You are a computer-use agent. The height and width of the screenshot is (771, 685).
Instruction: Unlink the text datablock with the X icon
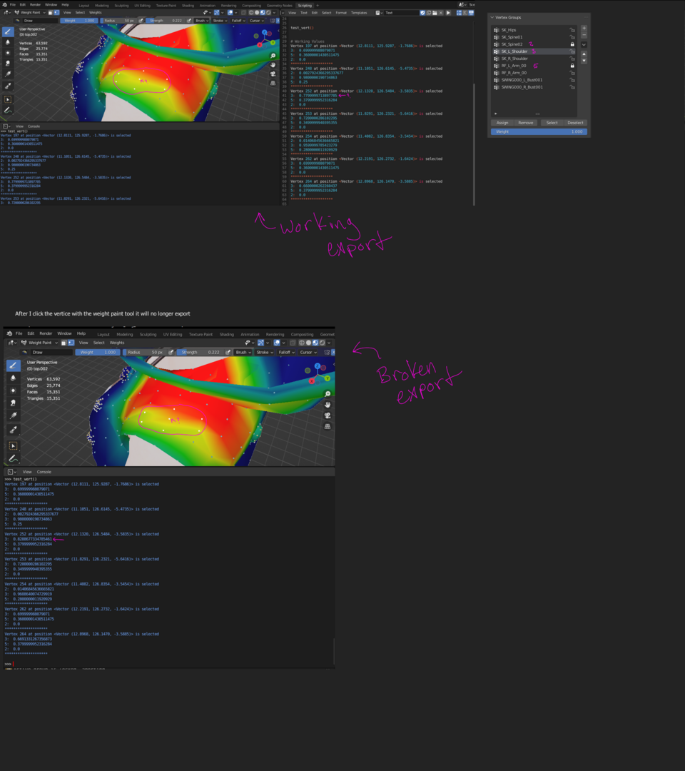click(x=441, y=13)
